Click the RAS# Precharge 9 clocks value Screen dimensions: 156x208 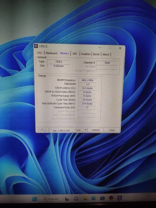(87, 96)
